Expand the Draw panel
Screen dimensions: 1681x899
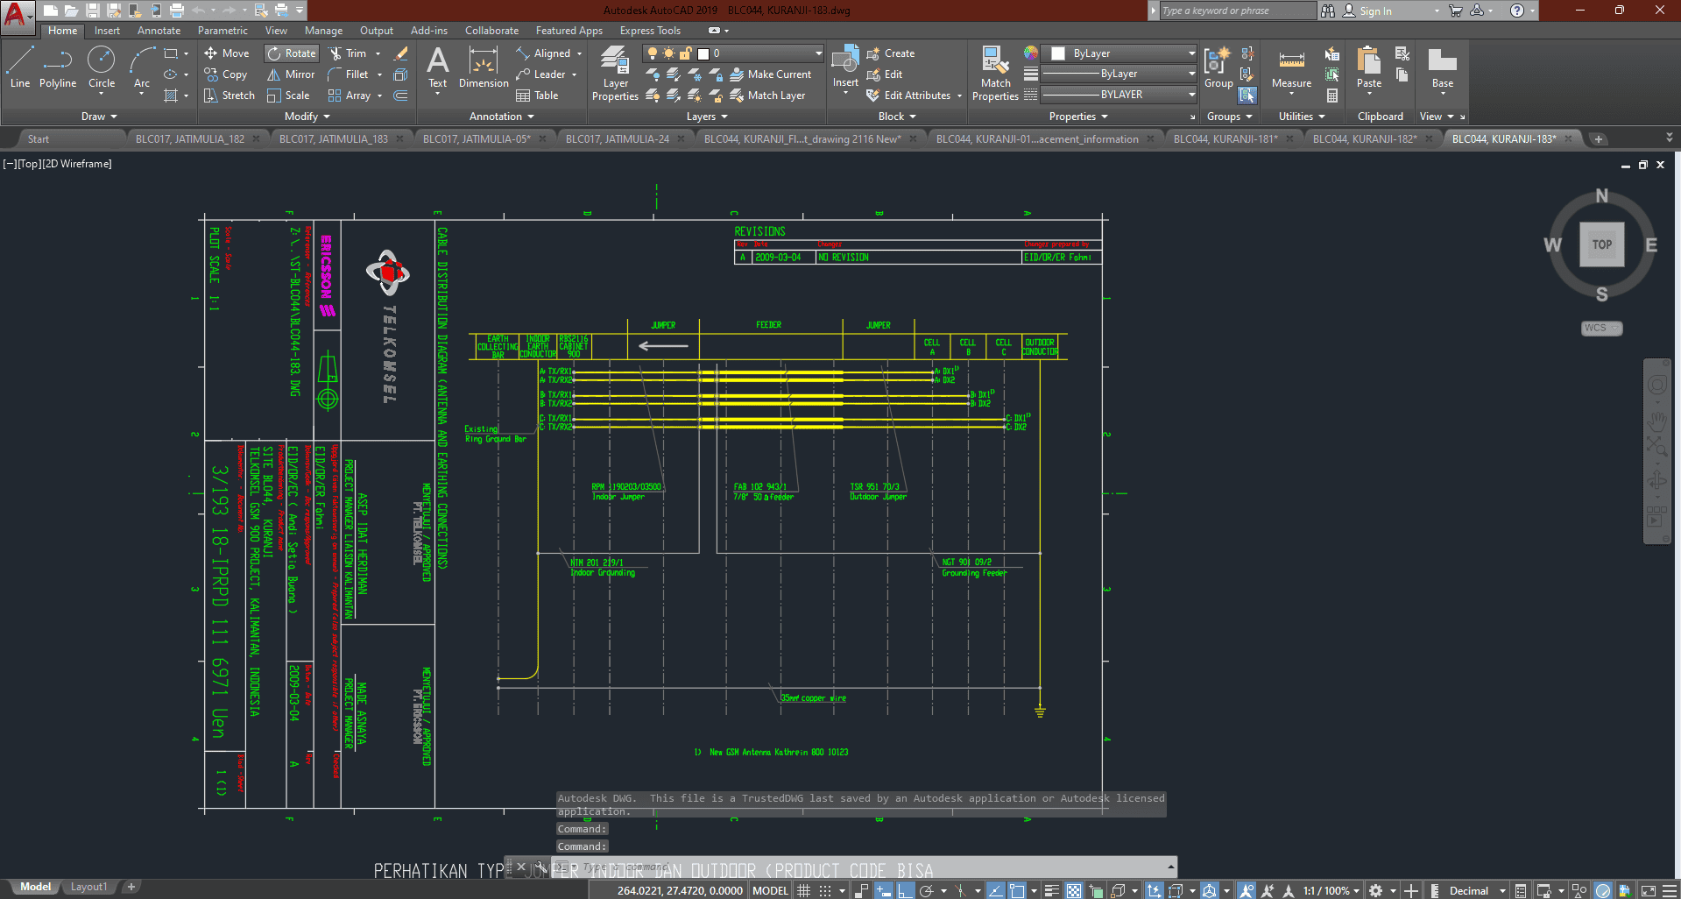[98, 117]
